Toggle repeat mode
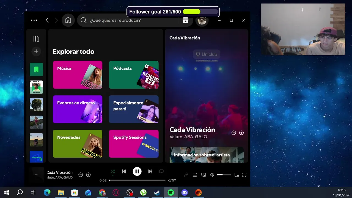Image resolution: width=352 pixels, height=198 pixels. point(161,172)
